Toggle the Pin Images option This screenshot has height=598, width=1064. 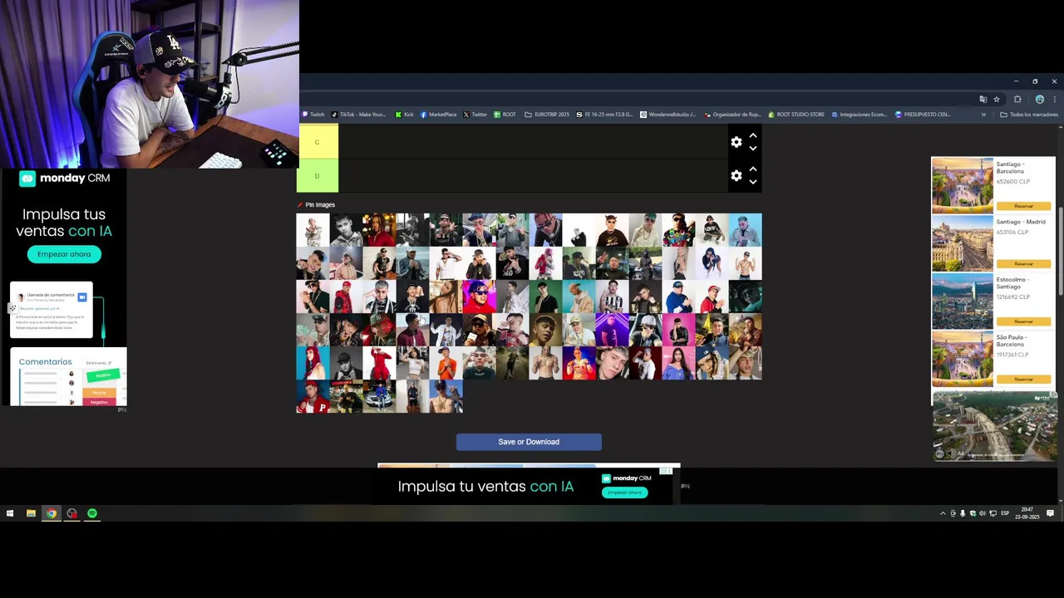click(316, 204)
